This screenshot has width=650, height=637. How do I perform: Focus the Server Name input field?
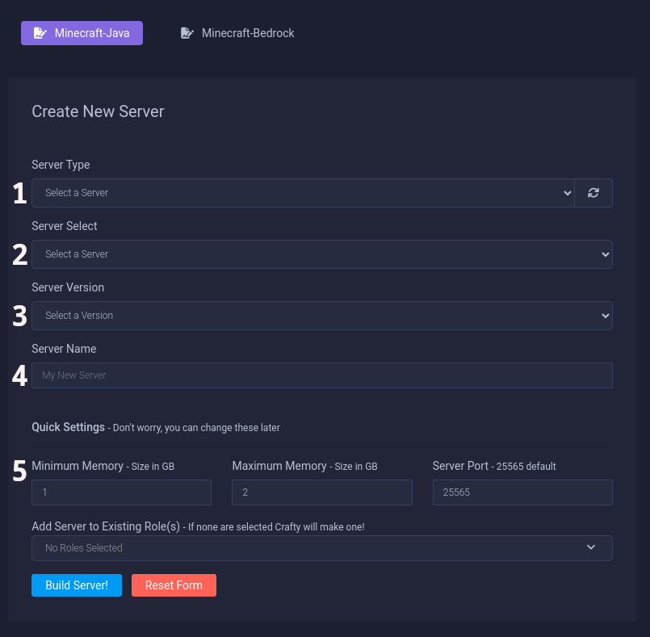(322, 375)
